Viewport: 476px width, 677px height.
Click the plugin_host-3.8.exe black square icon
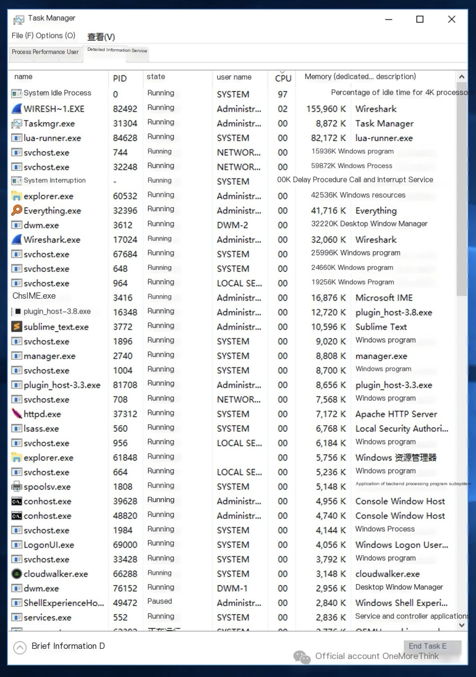[x=18, y=311]
